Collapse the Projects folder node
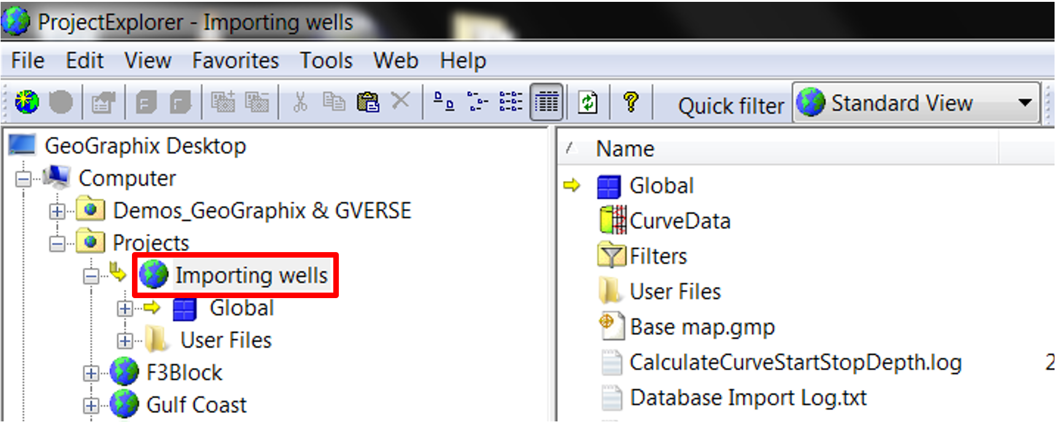Image resolution: width=1057 pixels, height=422 pixels. coord(57,244)
